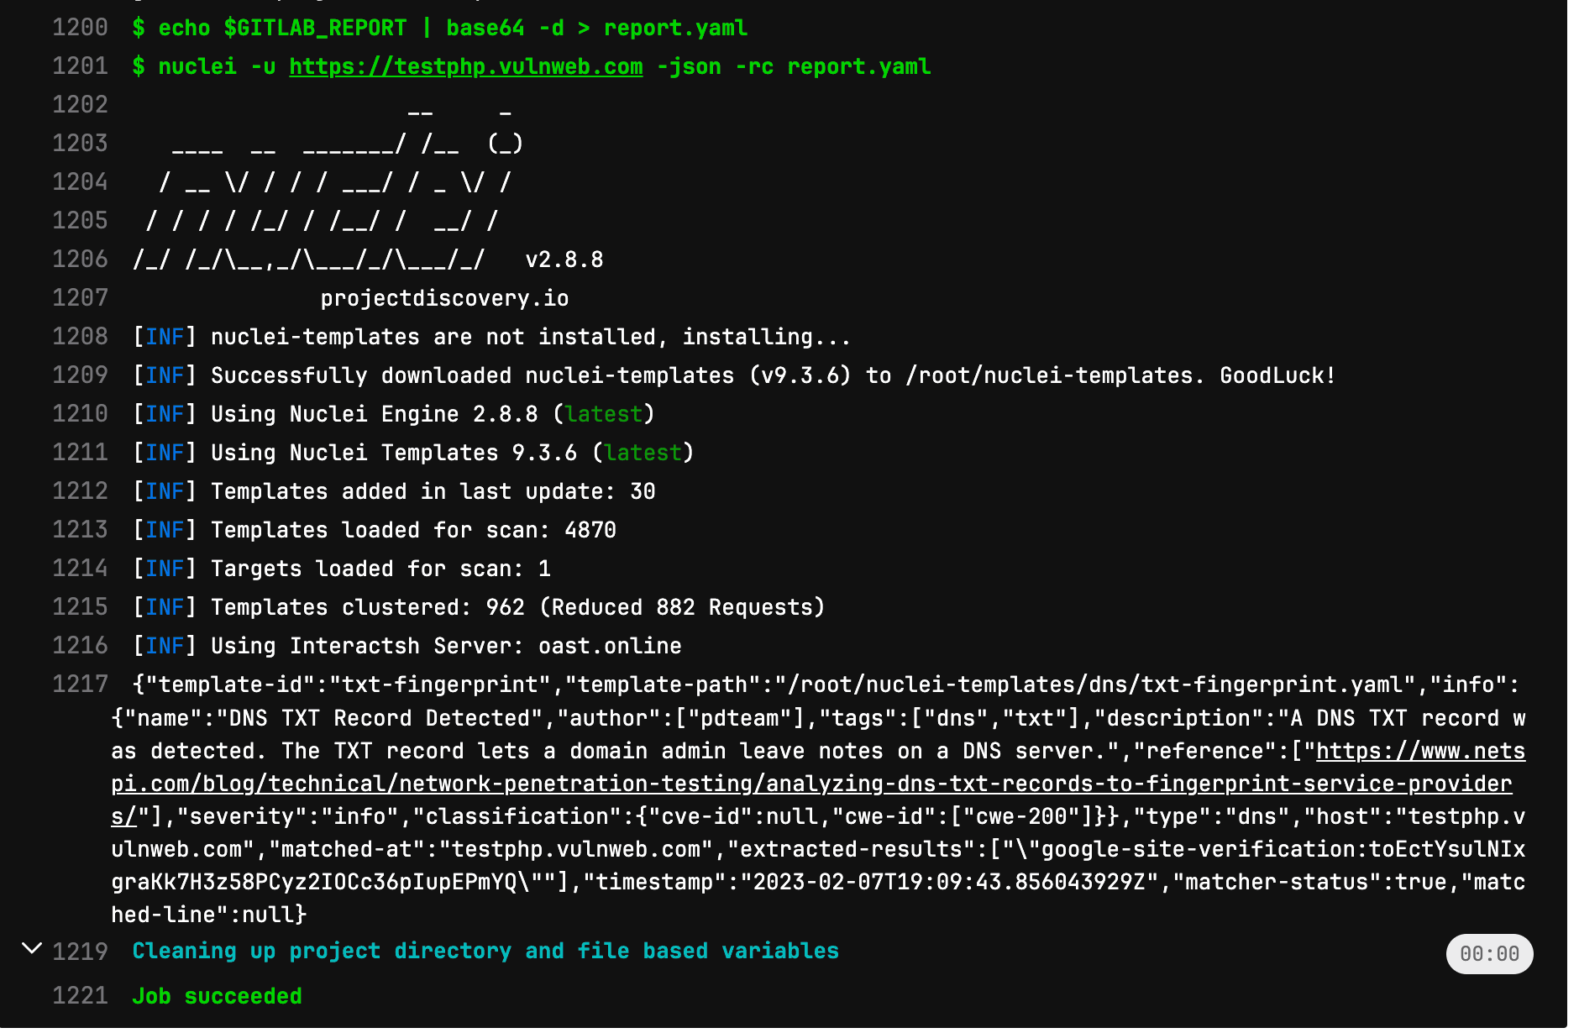This screenshot has width=1579, height=1033.
Task: Select line number 1200
Action: (x=80, y=28)
